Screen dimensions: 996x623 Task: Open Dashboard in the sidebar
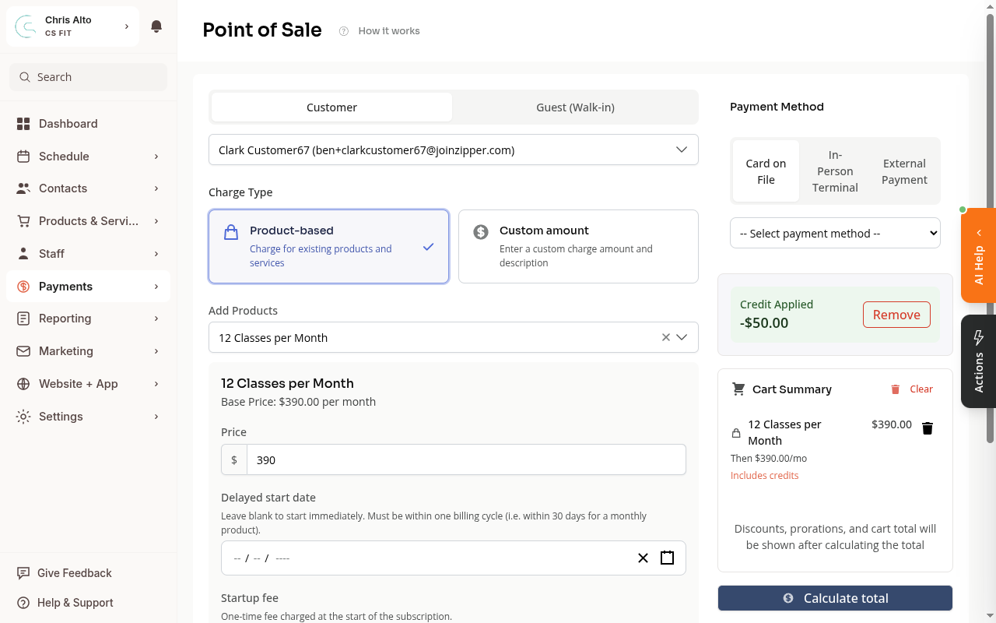[x=88, y=124]
